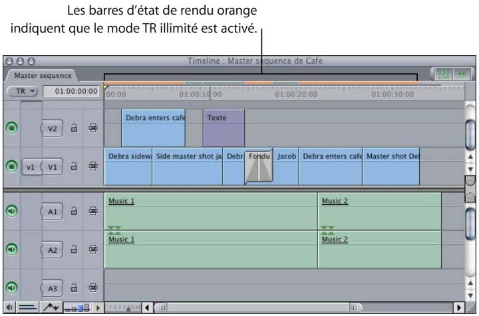This screenshot has height=316, width=479.
Task: Select the Music 1 clip on A1
Action: pos(211,211)
